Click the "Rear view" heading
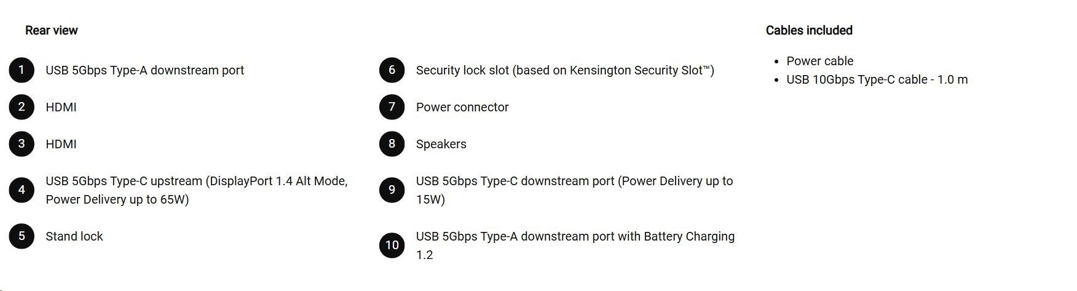The height and width of the screenshot is (291, 1077). (x=52, y=31)
